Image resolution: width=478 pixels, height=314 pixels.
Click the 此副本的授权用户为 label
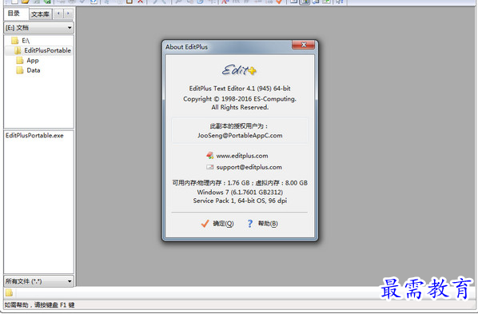tap(239, 126)
